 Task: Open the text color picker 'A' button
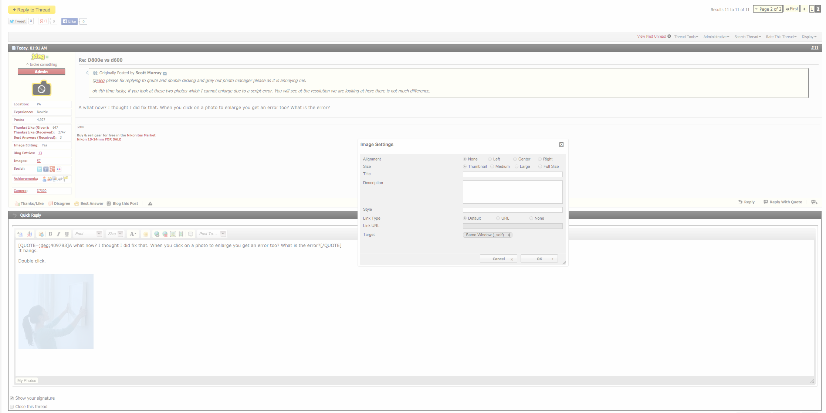point(132,234)
